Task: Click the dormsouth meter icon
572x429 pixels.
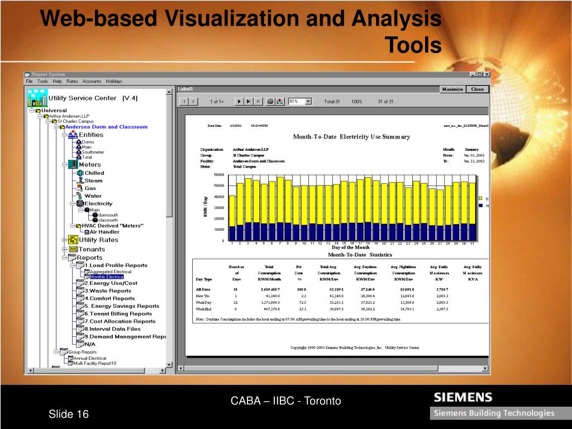Action: 95,215
